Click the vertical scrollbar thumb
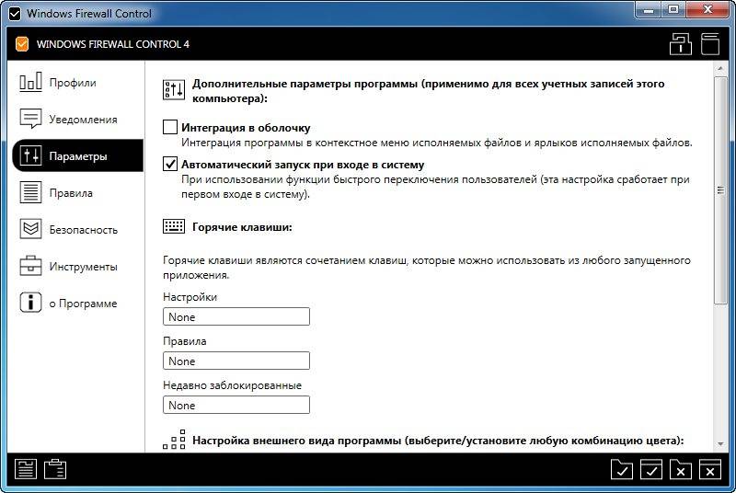 pos(720,190)
